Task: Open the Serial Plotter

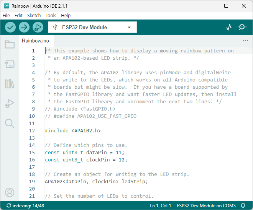Action: tap(228, 27)
